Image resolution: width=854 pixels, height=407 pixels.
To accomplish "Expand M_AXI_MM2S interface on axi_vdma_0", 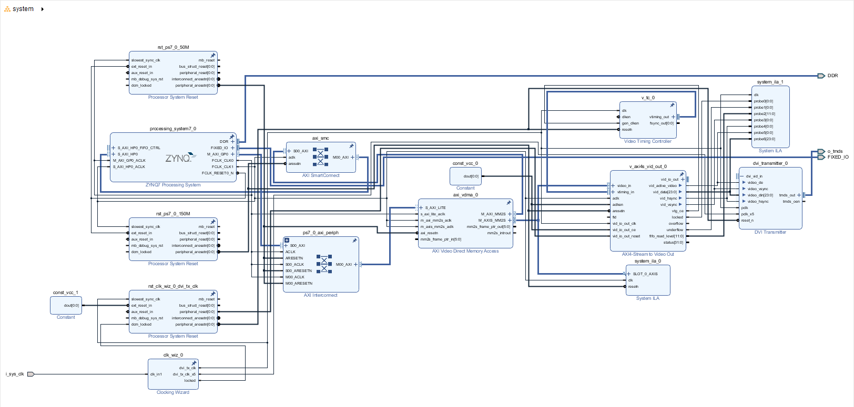I will (x=510, y=214).
